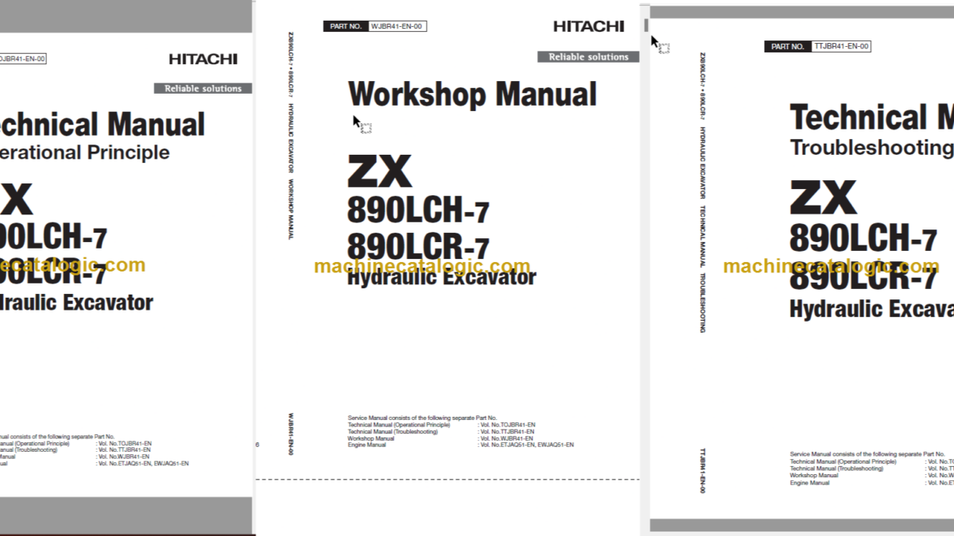Click the 'ZX' model text on Workshop Manual page
The image size is (954, 536).
click(379, 172)
